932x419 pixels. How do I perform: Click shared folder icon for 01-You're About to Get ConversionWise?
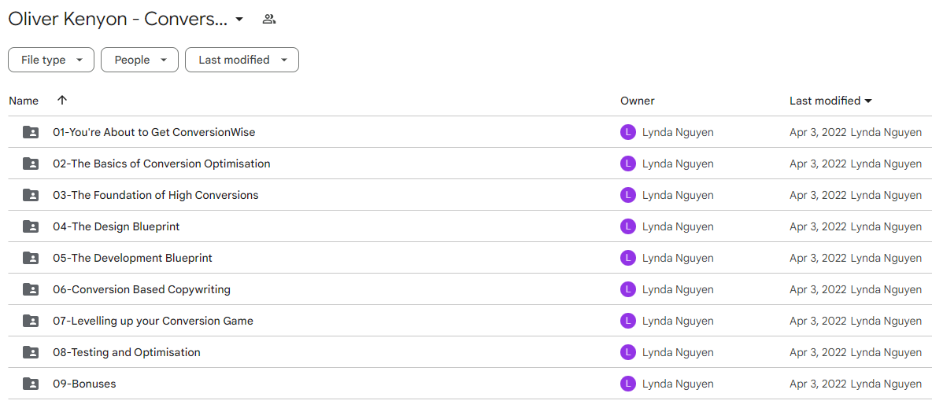pyautogui.click(x=31, y=132)
